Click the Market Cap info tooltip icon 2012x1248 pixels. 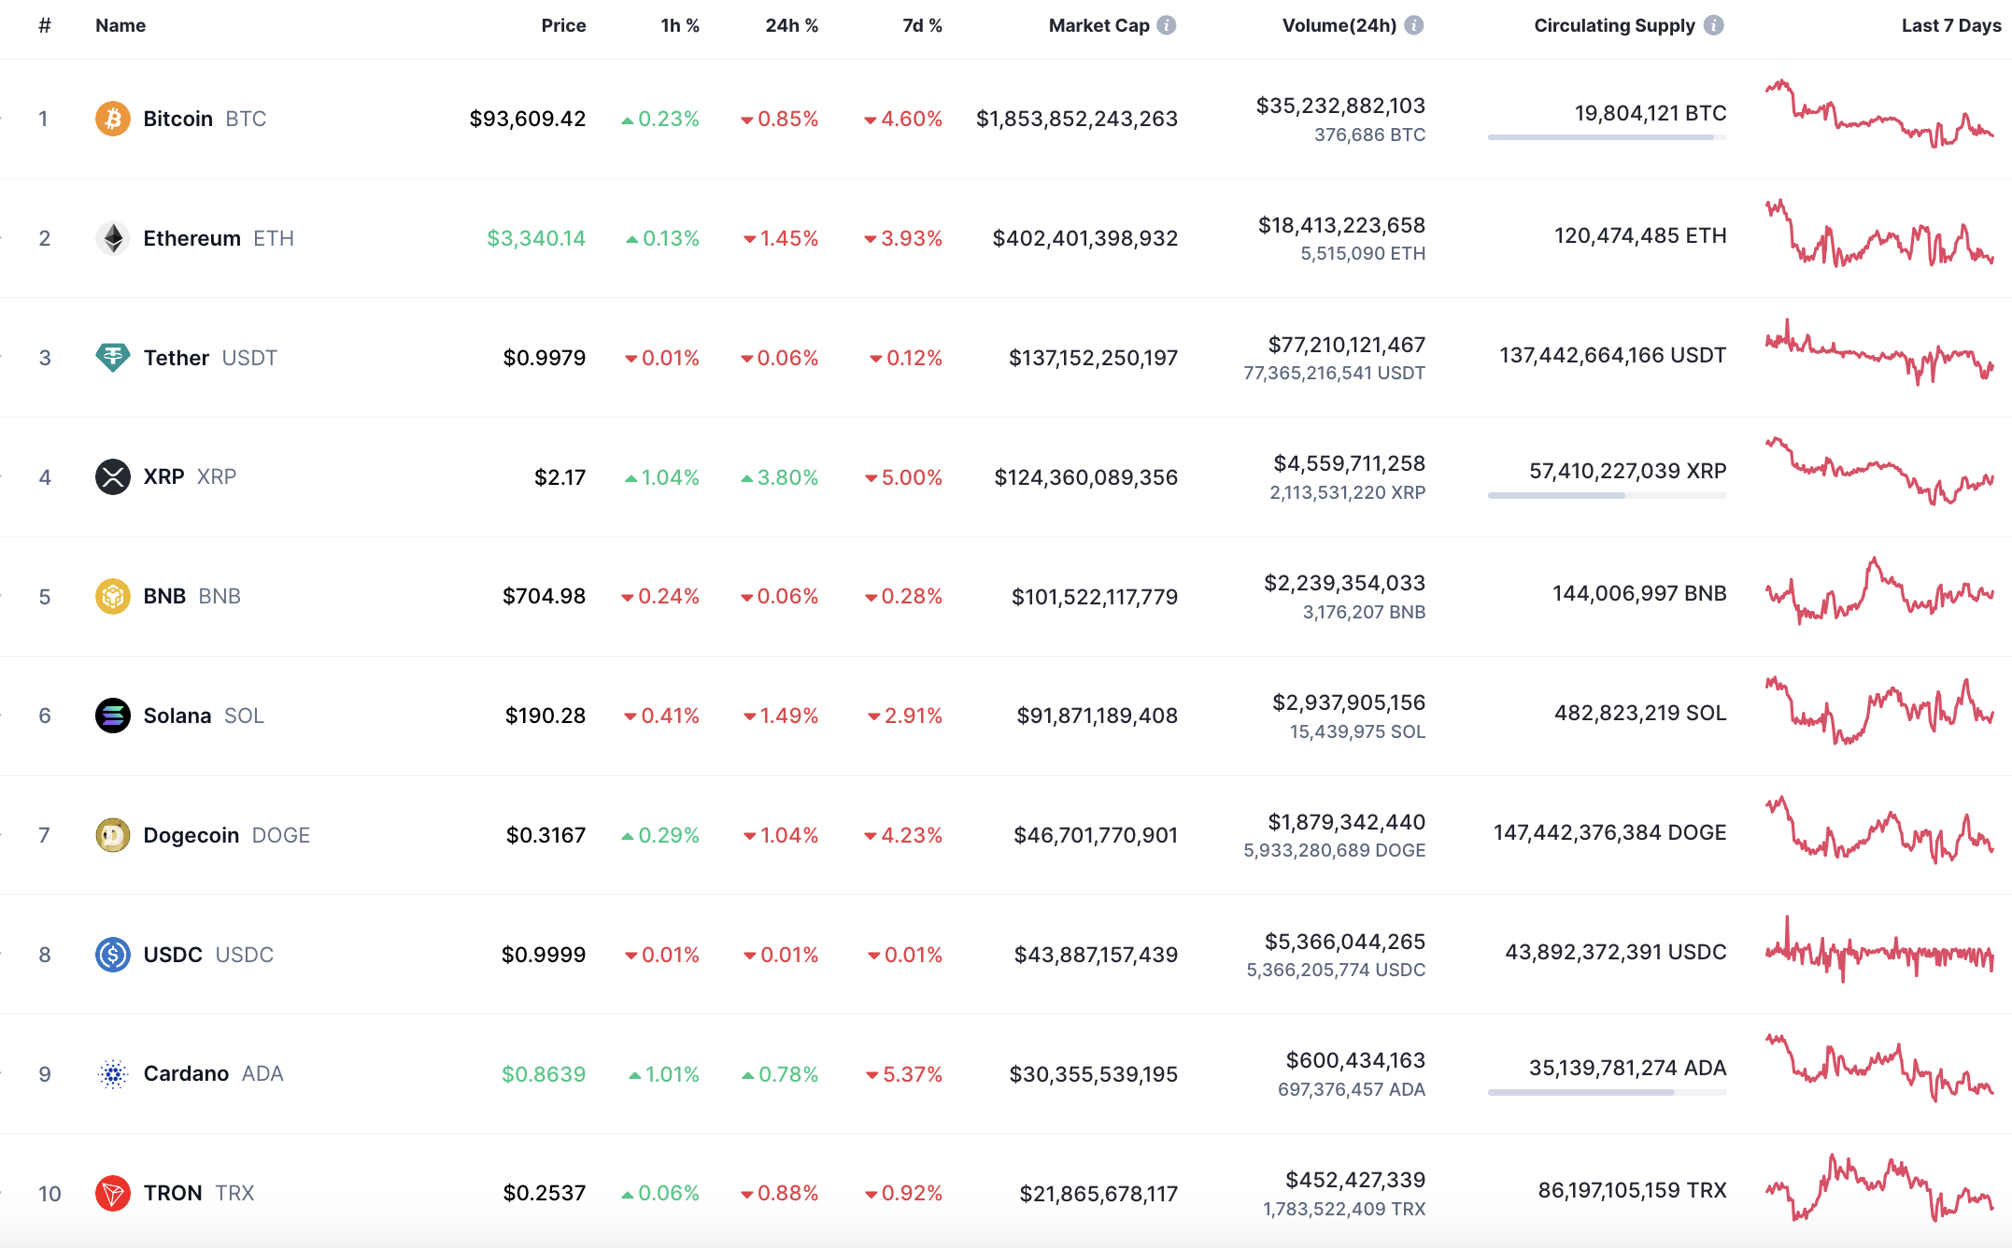(1167, 25)
